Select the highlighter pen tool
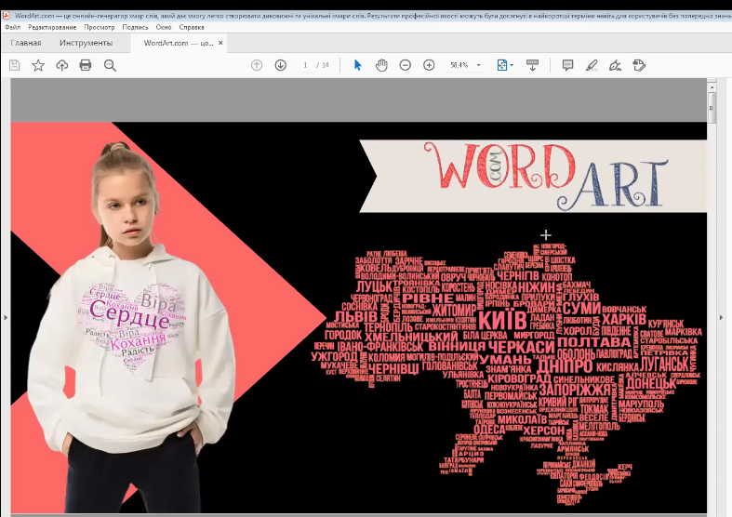The width and height of the screenshot is (732, 517). tap(592, 65)
